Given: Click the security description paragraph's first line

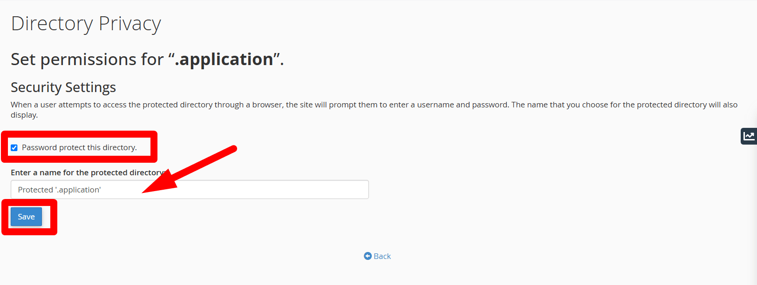Looking at the screenshot, I should [373, 105].
